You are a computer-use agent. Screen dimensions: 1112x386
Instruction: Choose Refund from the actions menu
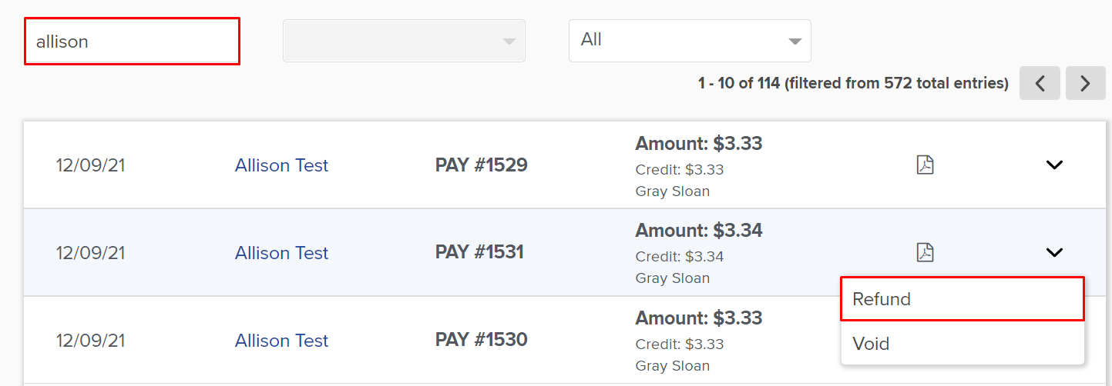pyautogui.click(x=963, y=299)
